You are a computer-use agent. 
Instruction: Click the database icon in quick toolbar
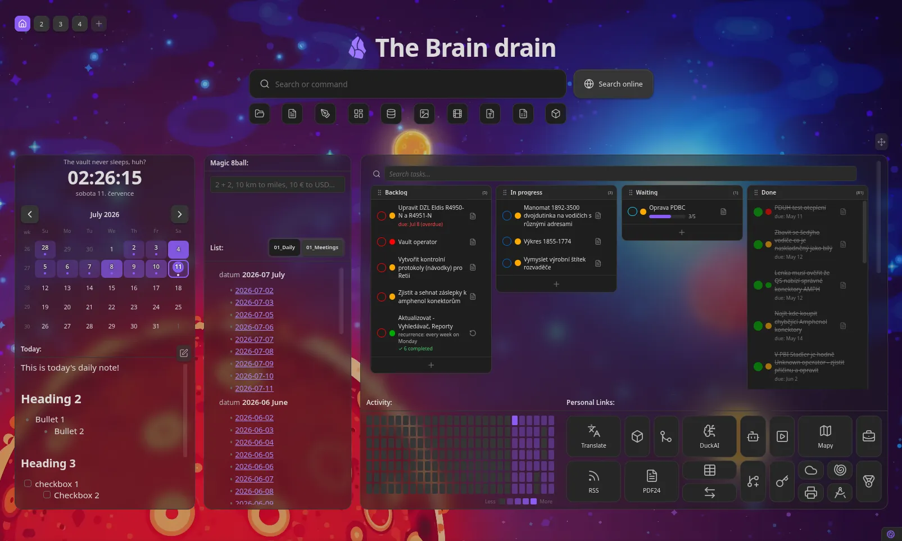point(391,114)
